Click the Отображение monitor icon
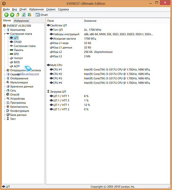Screen dimensions: 172x190 8,78
